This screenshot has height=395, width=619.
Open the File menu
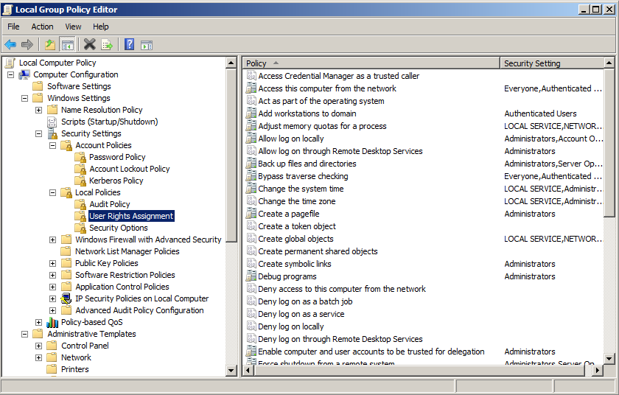pyautogui.click(x=13, y=27)
